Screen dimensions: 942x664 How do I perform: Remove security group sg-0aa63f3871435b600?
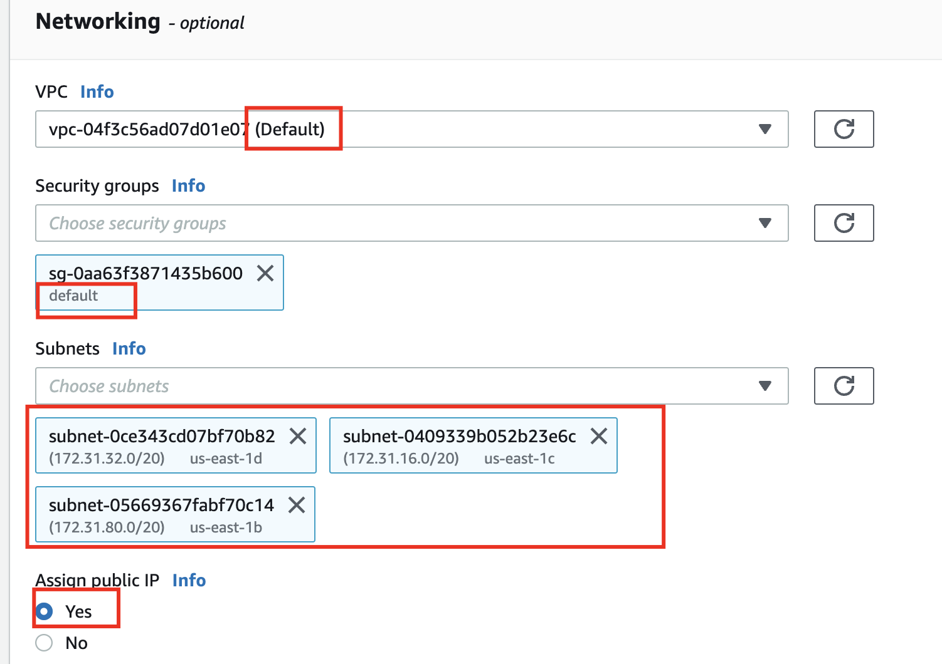pos(265,273)
